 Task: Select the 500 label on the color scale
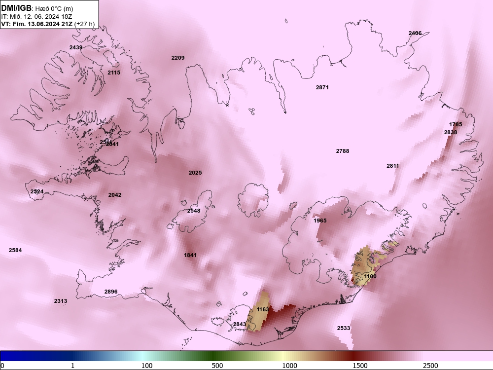pos(217,366)
